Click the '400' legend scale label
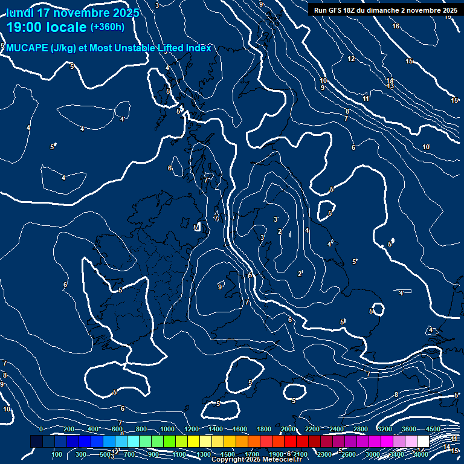 pos(93,429)
